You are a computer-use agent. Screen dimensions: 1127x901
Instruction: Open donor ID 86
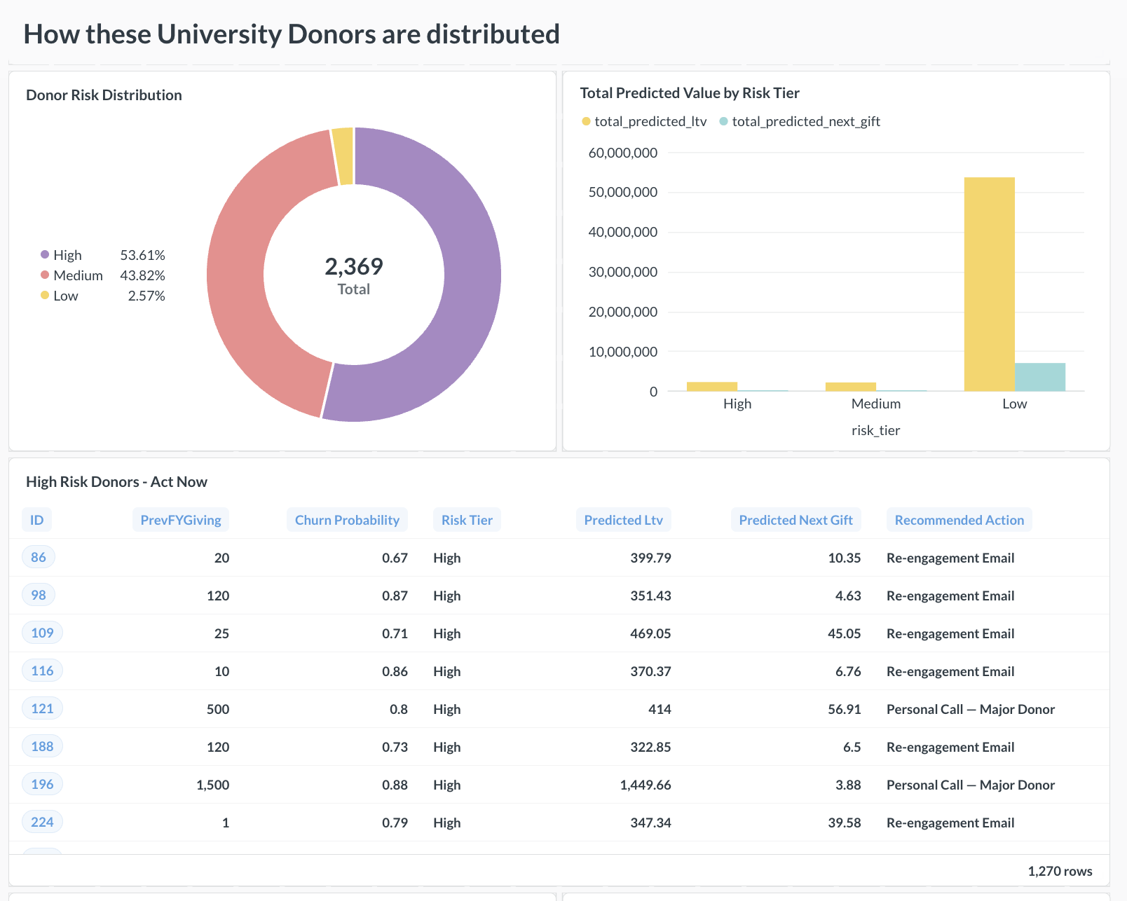point(39,557)
